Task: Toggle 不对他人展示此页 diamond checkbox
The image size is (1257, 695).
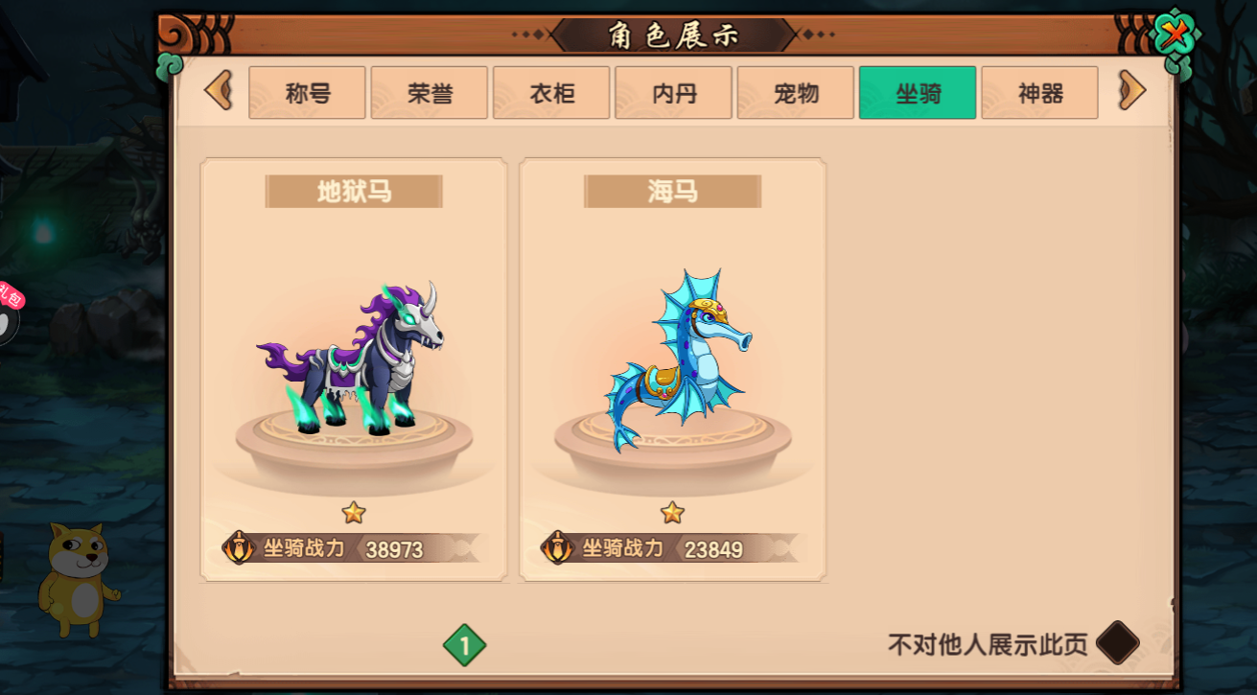Action: click(1117, 643)
